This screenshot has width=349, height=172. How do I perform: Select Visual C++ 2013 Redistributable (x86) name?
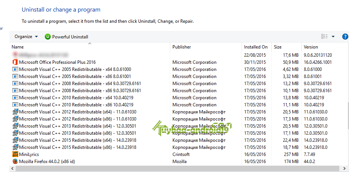[x=78, y=133]
